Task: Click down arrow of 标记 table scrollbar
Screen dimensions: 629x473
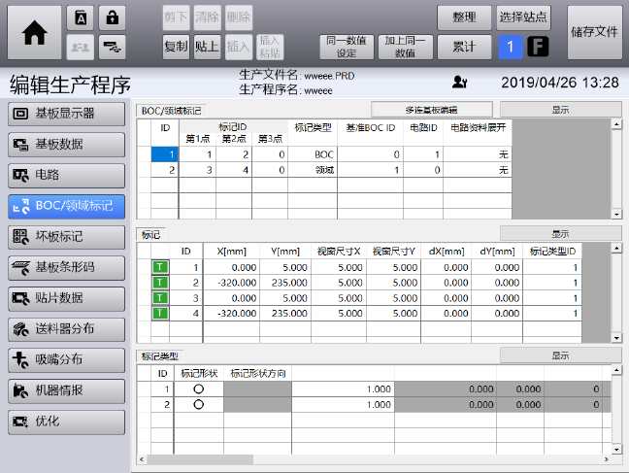Action: pos(616,338)
